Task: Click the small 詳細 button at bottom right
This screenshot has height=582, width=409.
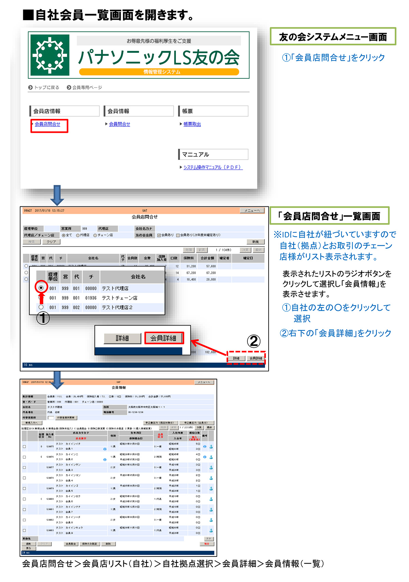Action: pyautogui.click(x=236, y=358)
